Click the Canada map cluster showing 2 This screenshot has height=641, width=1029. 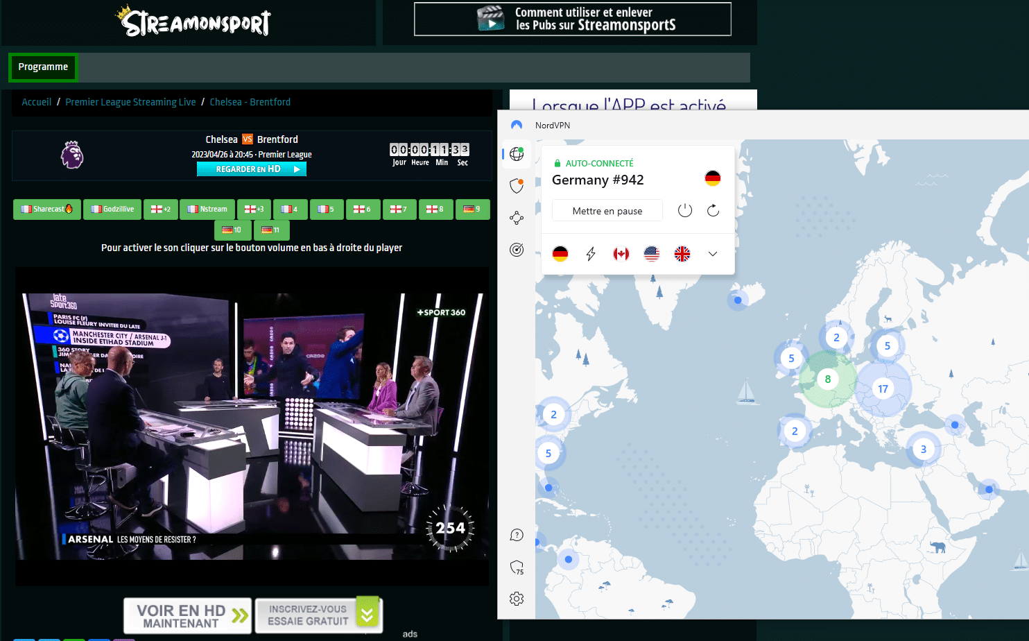(x=553, y=415)
